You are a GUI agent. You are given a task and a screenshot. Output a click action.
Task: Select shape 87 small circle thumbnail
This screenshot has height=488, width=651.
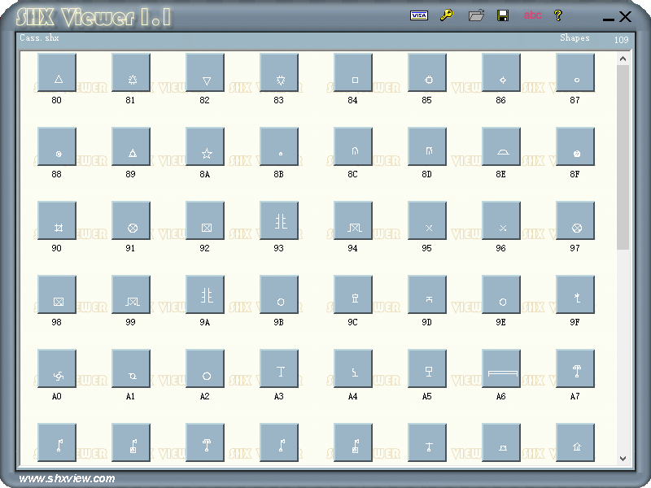[x=575, y=73]
